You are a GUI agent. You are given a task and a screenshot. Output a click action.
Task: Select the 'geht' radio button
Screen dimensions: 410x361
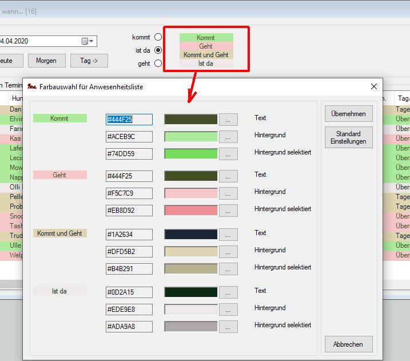coord(158,64)
